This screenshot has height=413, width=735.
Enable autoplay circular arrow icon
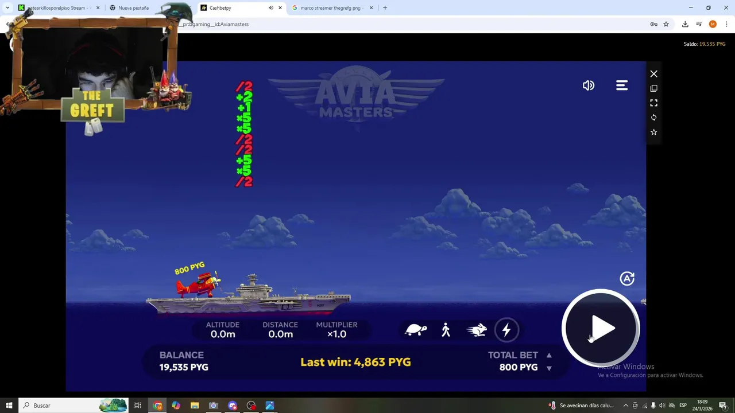[627, 278]
